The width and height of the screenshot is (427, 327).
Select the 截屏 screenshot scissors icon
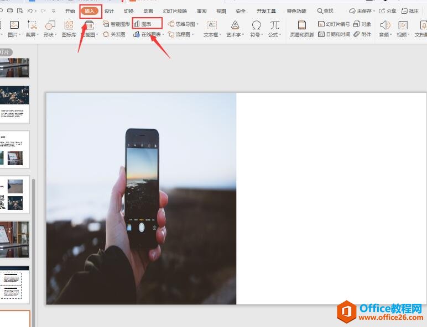click(33, 25)
